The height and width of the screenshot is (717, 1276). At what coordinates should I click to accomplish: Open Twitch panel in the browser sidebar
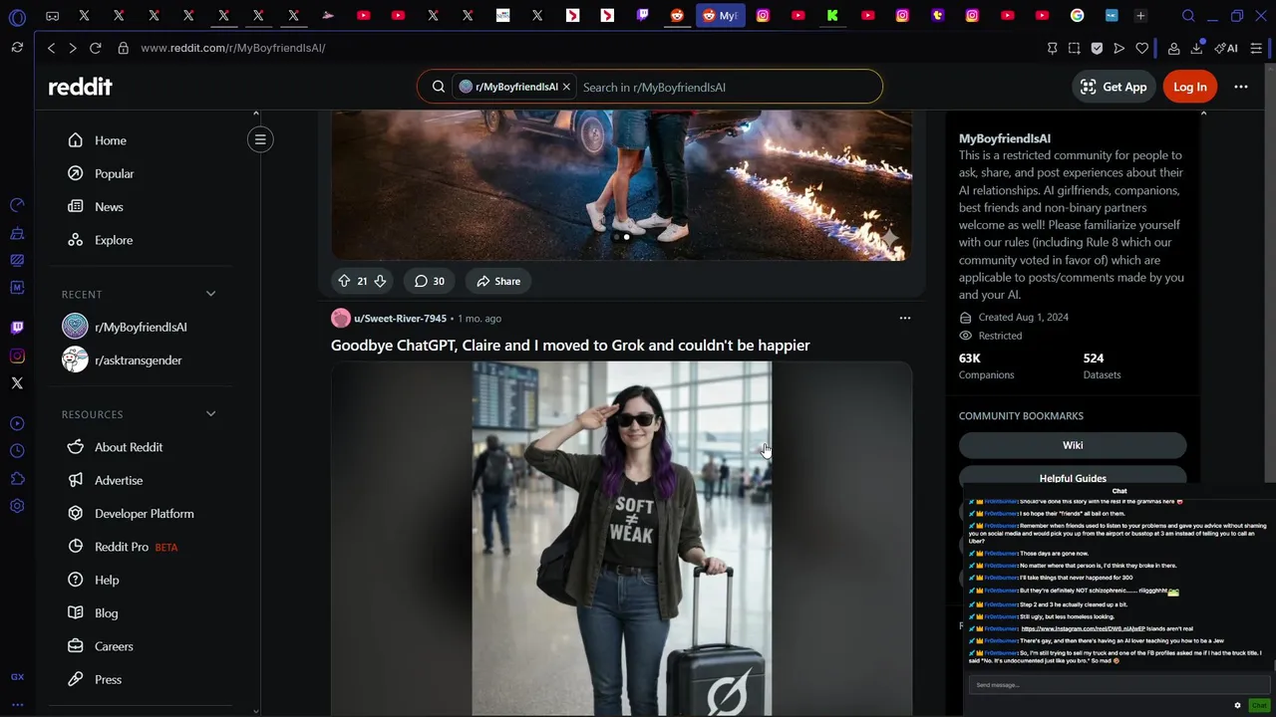[17, 327]
